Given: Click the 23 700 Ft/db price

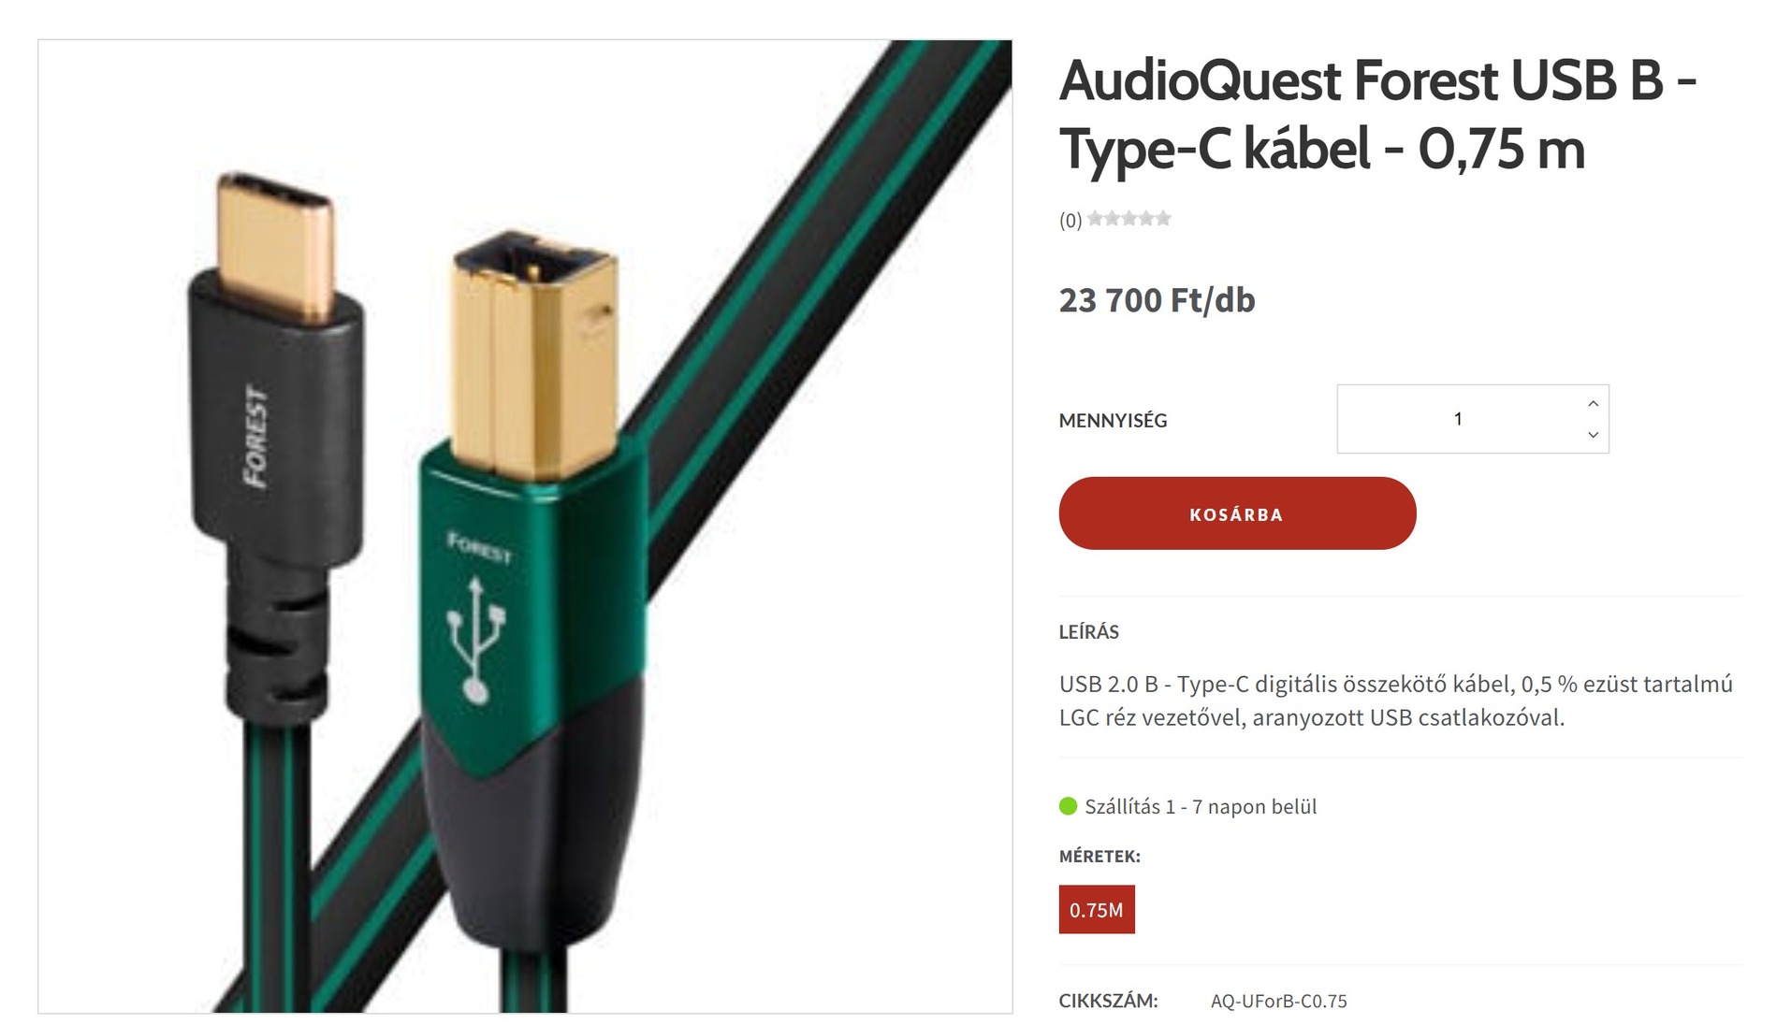Looking at the screenshot, I should tap(1157, 300).
